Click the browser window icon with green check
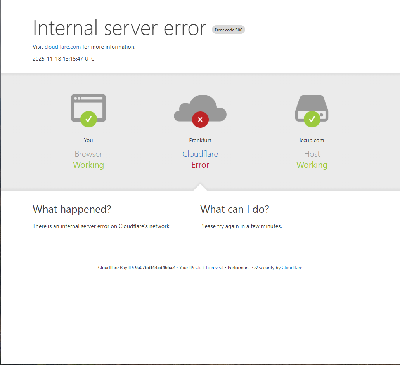The image size is (400, 365). 88,110
